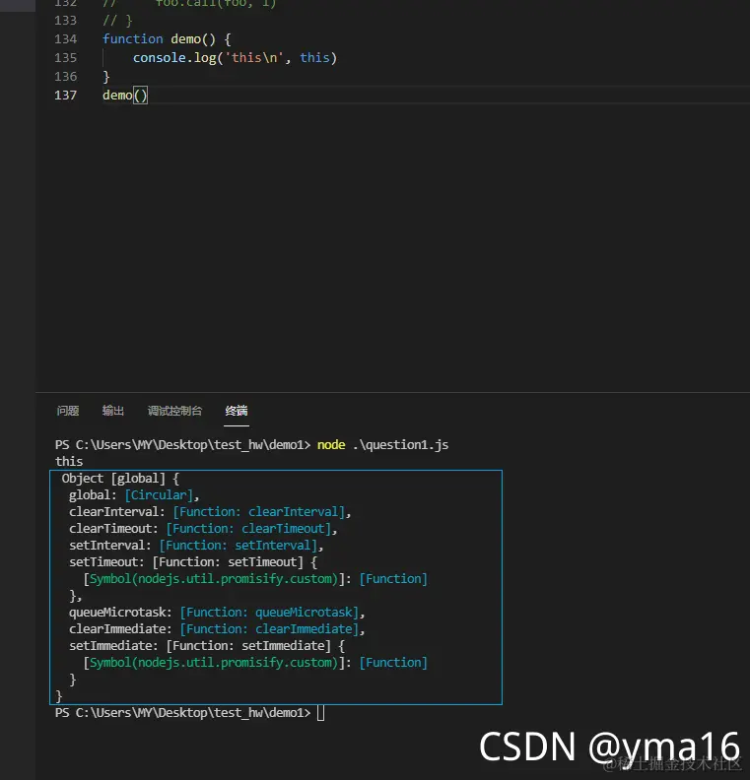
Task: Click 'Object [global] {' in terminal output
Action: 120,479
